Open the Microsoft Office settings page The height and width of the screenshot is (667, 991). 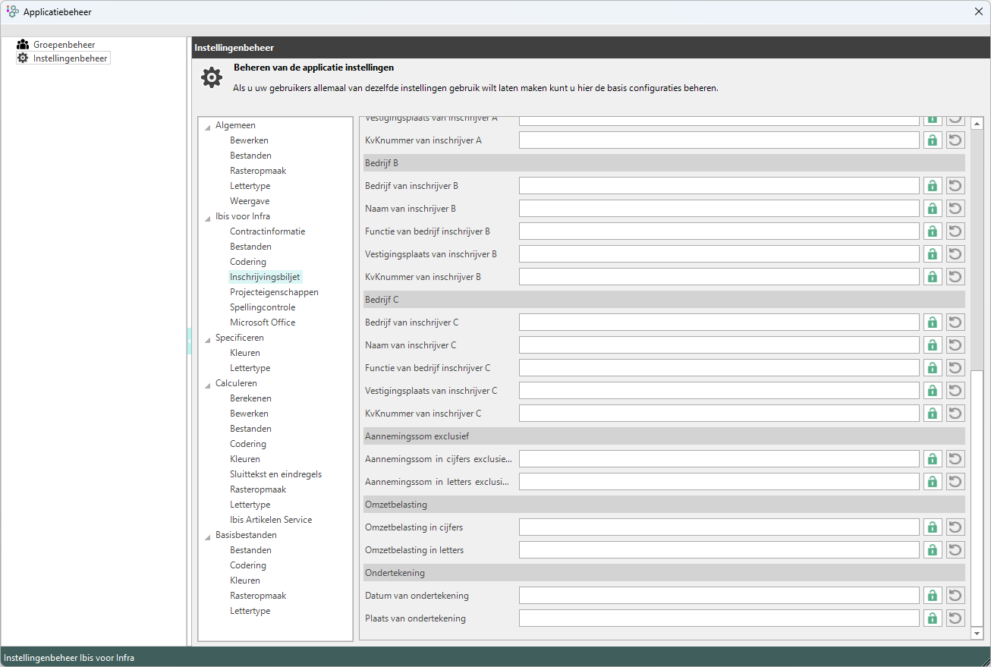pos(263,322)
